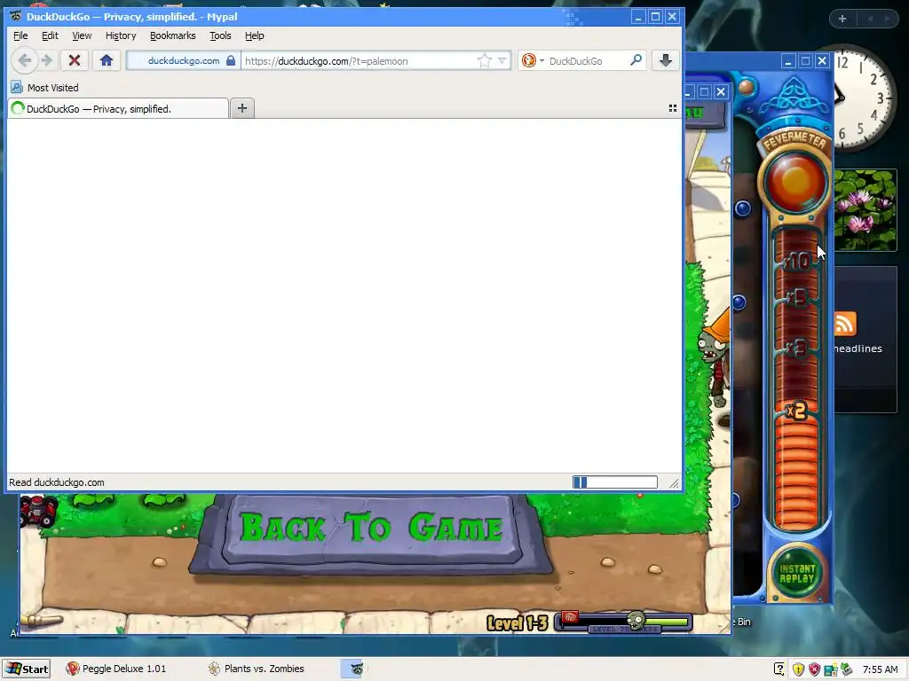The image size is (909, 681).
Task: Click the x5 marker on the Fevermeter
Action: coord(798,298)
